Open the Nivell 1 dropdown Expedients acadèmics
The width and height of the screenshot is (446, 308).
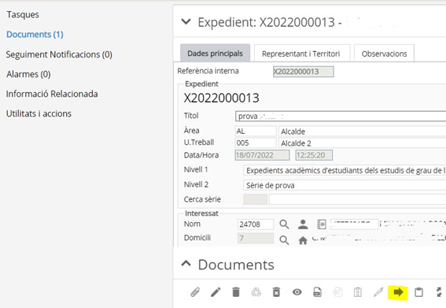pos(345,170)
